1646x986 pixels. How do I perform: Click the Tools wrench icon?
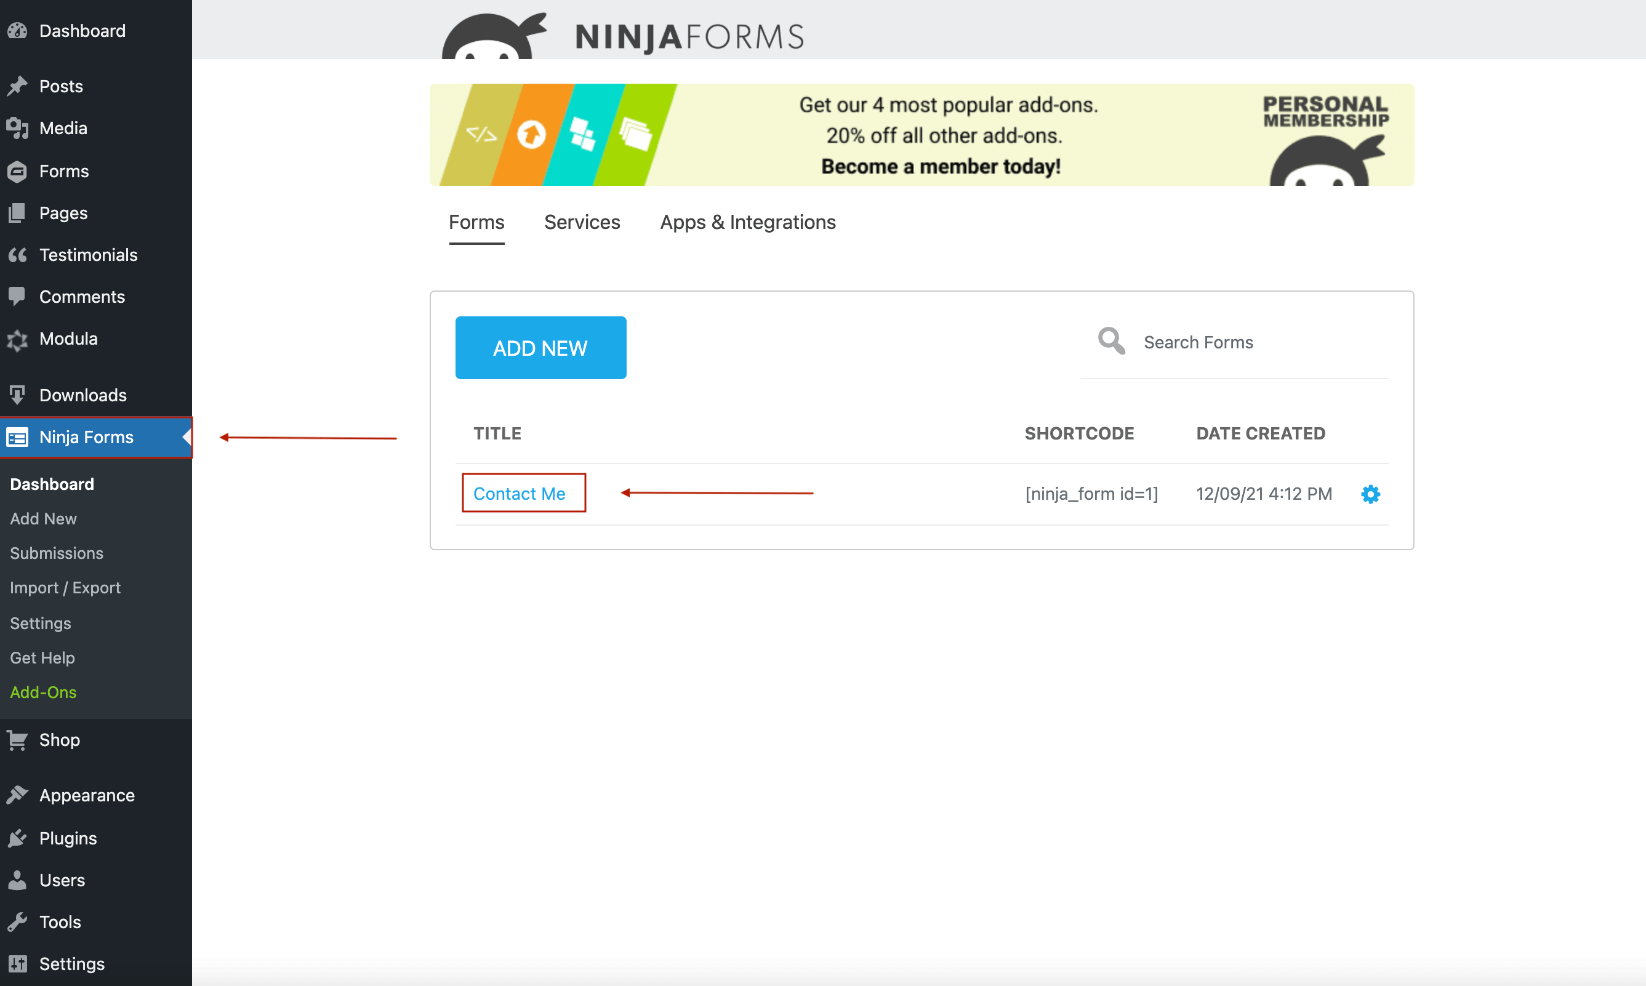[x=18, y=921]
